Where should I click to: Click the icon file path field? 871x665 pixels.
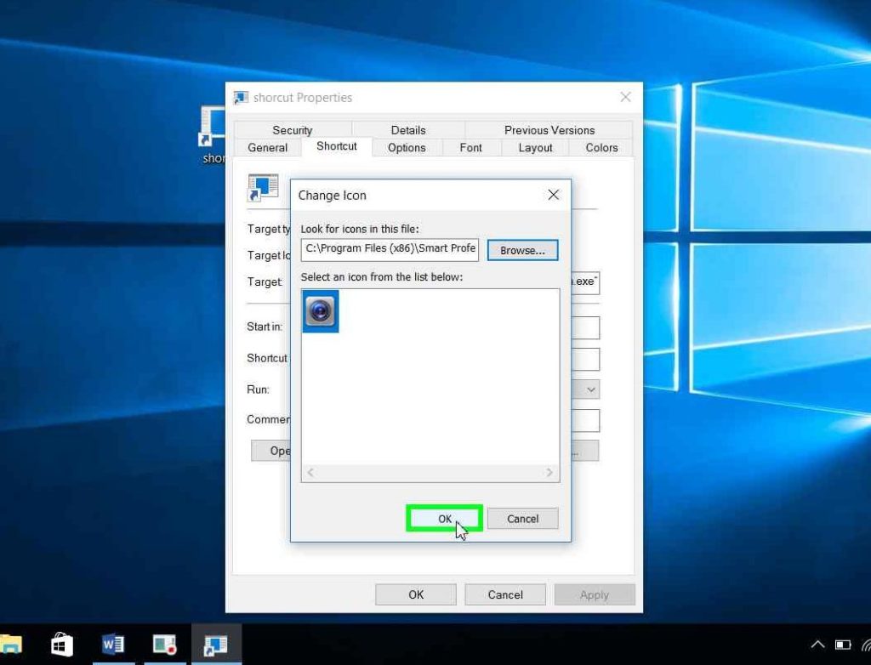390,249
